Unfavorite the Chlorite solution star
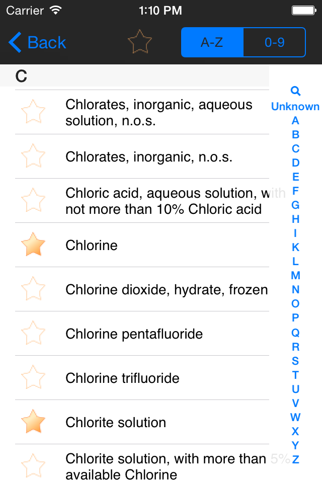The image size is (322, 483). 33,422
